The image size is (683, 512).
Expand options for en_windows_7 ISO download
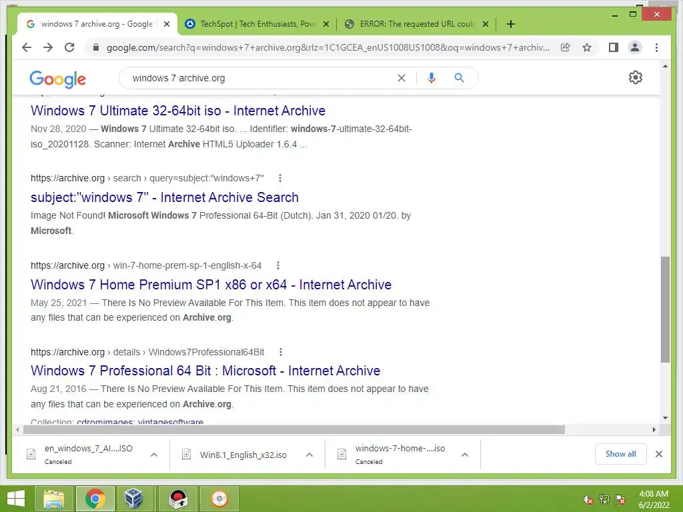pyautogui.click(x=154, y=455)
